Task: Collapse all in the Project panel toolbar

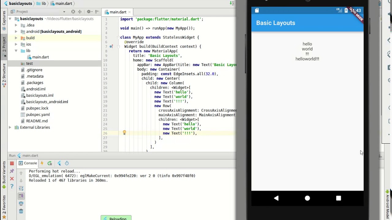Action: pos(80,12)
